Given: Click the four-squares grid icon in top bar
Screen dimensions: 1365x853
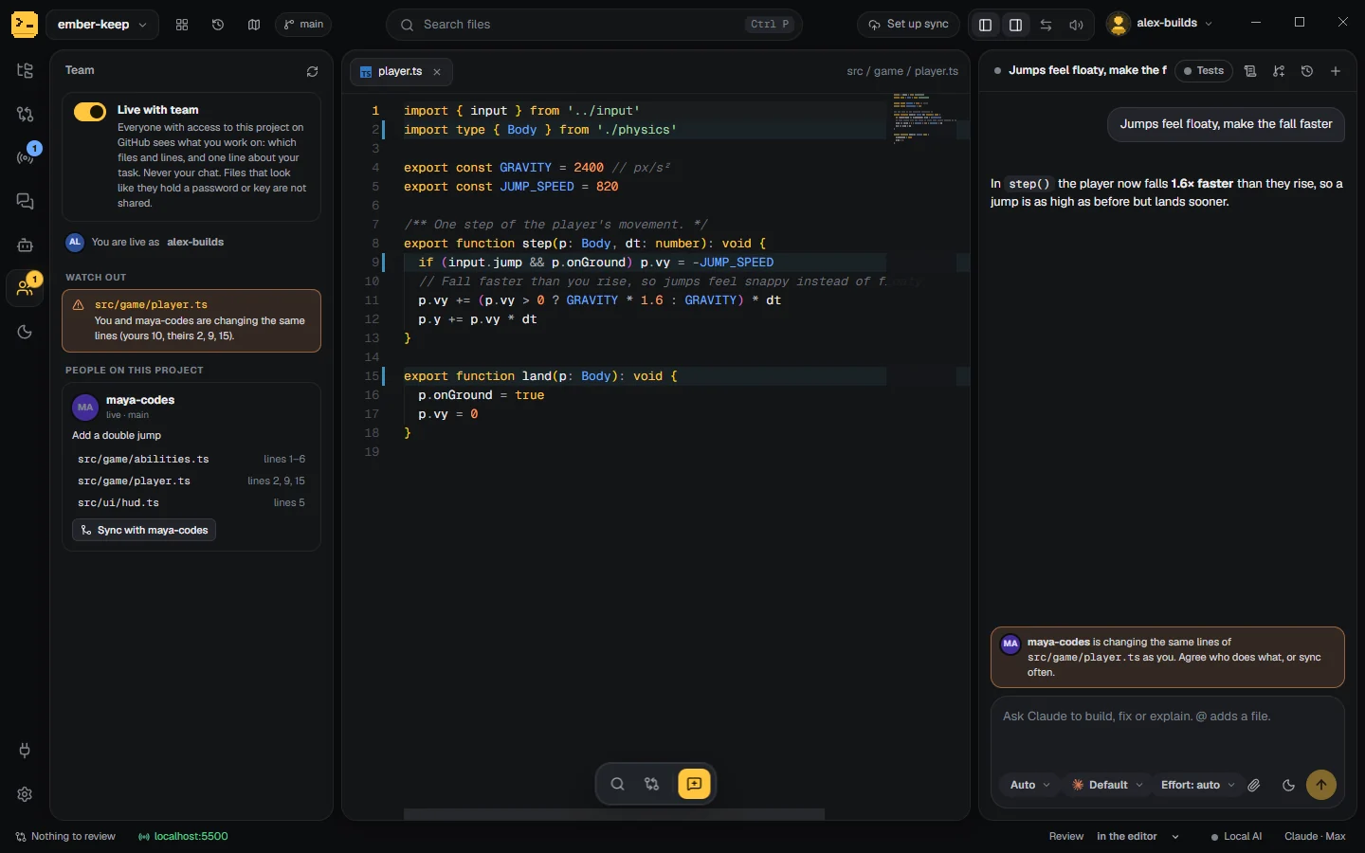Looking at the screenshot, I should click(182, 25).
